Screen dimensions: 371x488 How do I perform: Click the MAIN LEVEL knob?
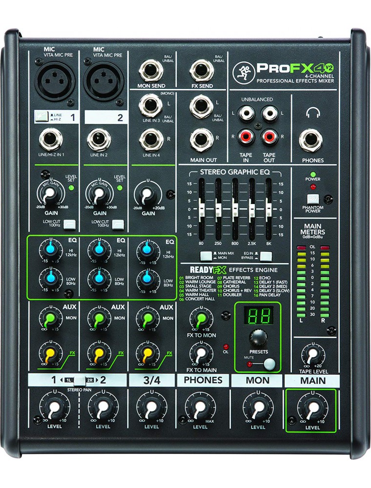(x=312, y=408)
